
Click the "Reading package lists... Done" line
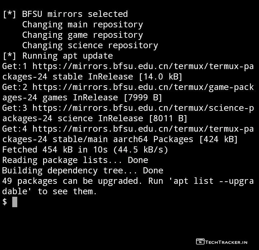tap(75, 160)
